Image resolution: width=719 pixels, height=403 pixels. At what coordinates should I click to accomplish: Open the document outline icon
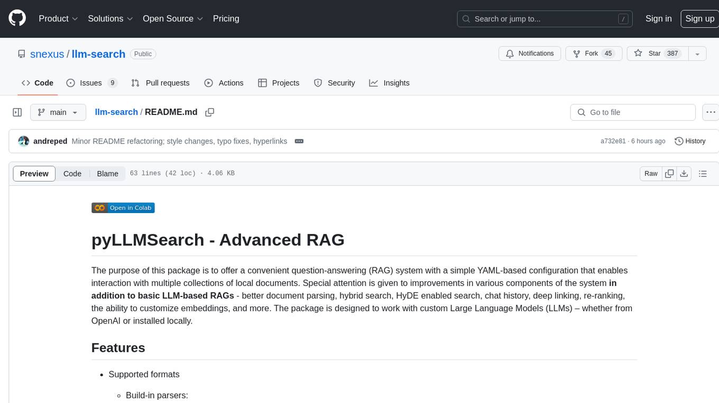(703, 174)
